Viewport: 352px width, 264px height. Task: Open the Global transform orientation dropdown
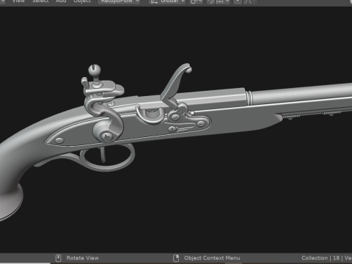pos(167,1)
